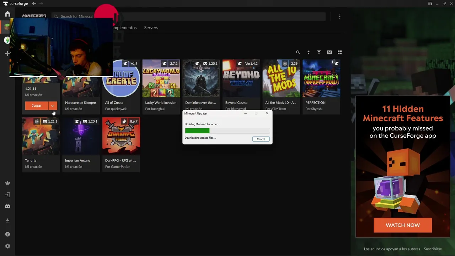Screen dimensions: 455x256
Task: Expand the dropdown arrow beside Jugar
Action: click(53, 106)
